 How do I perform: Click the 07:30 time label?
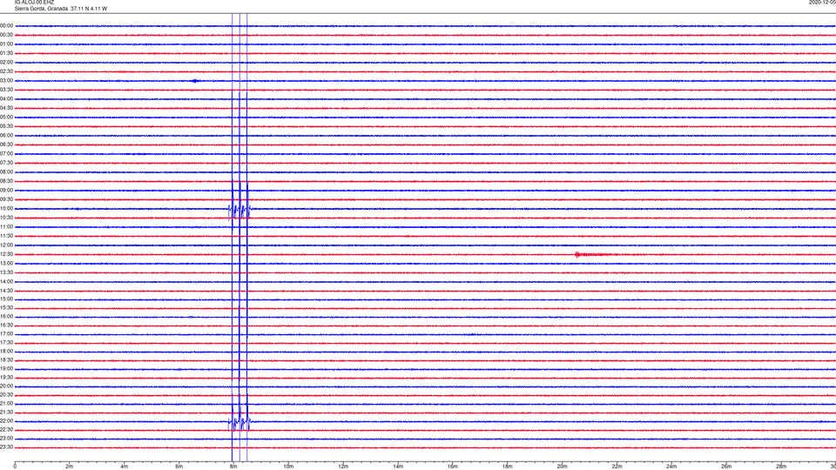[x=6, y=163]
